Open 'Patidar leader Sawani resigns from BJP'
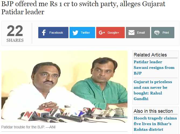Viewport: 180px width, 134px height. (154, 68)
